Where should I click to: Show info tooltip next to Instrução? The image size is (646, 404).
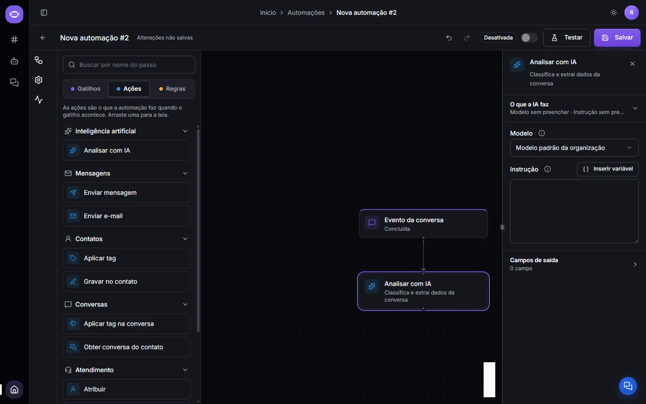[x=547, y=169]
